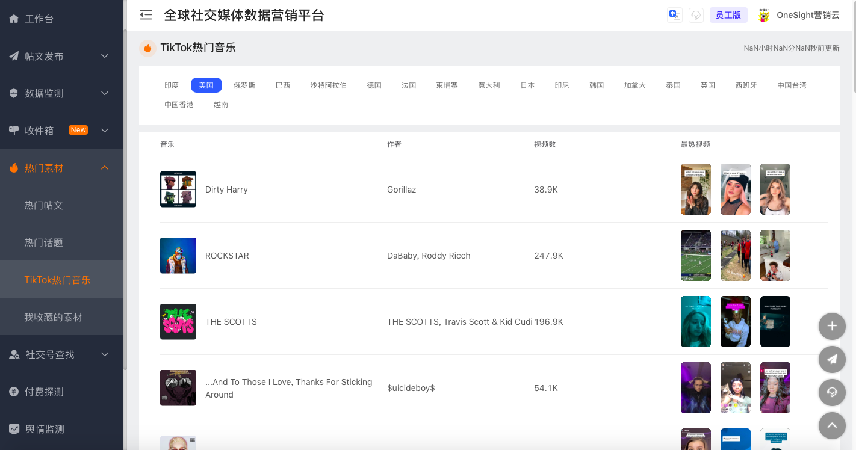Click the flame icon next to TikTok热门音乐 heading
Screen dimensions: 856x450
(x=147, y=48)
